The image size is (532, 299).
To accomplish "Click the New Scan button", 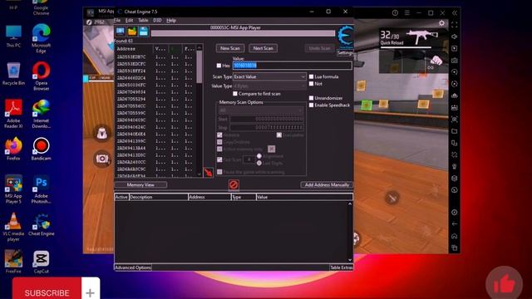I will click(230, 48).
